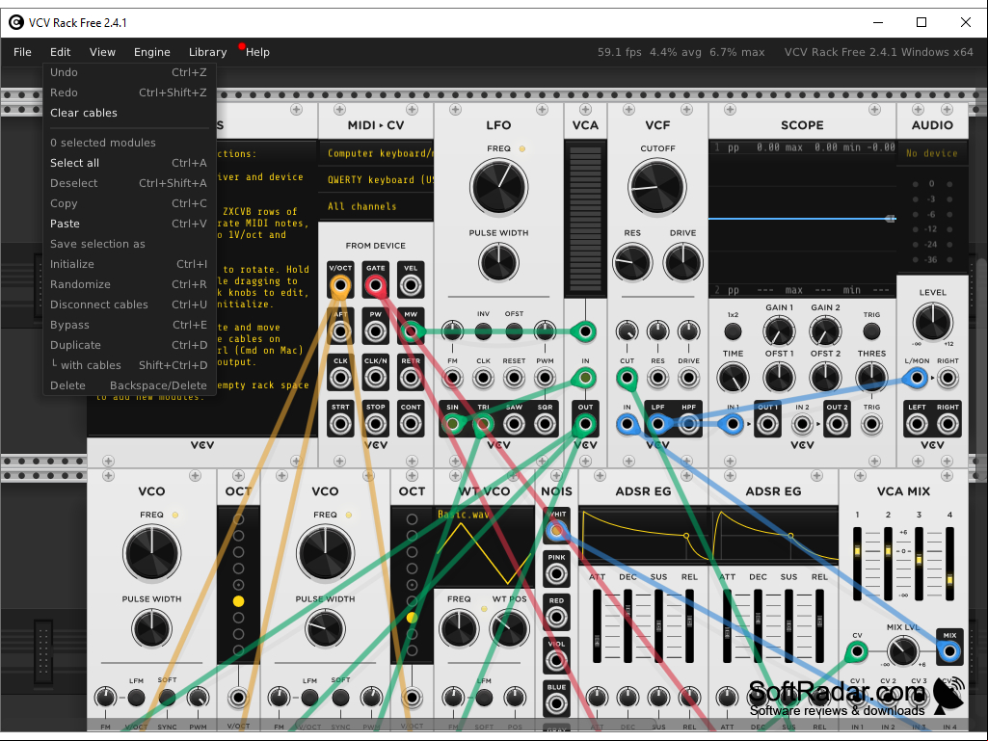Viewport: 988px width, 741px height.
Task: Open the All channels dropdown on MIDI-CV
Action: click(x=377, y=206)
